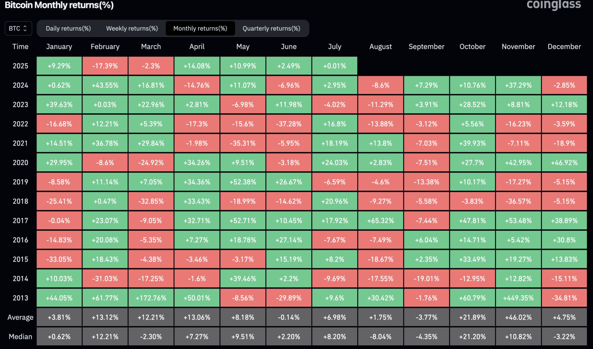The height and width of the screenshot is (349, 593).
Task: Click the November 2013 +449.35% cell
Action: point(518,298)
